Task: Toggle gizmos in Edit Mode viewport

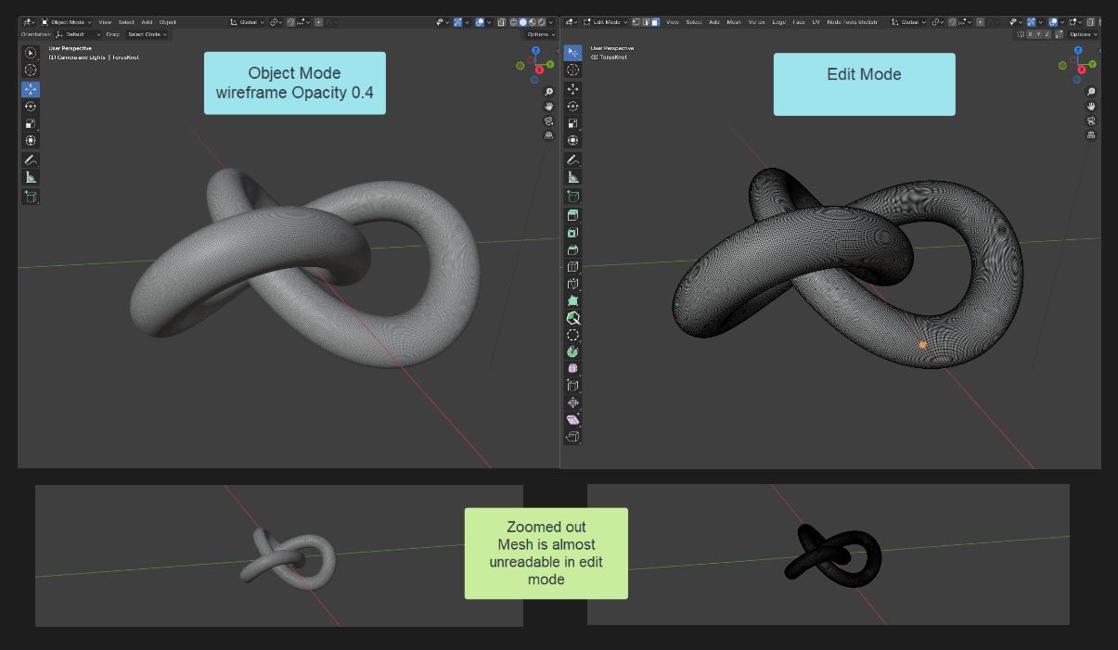Action: tap(1032, 21)
